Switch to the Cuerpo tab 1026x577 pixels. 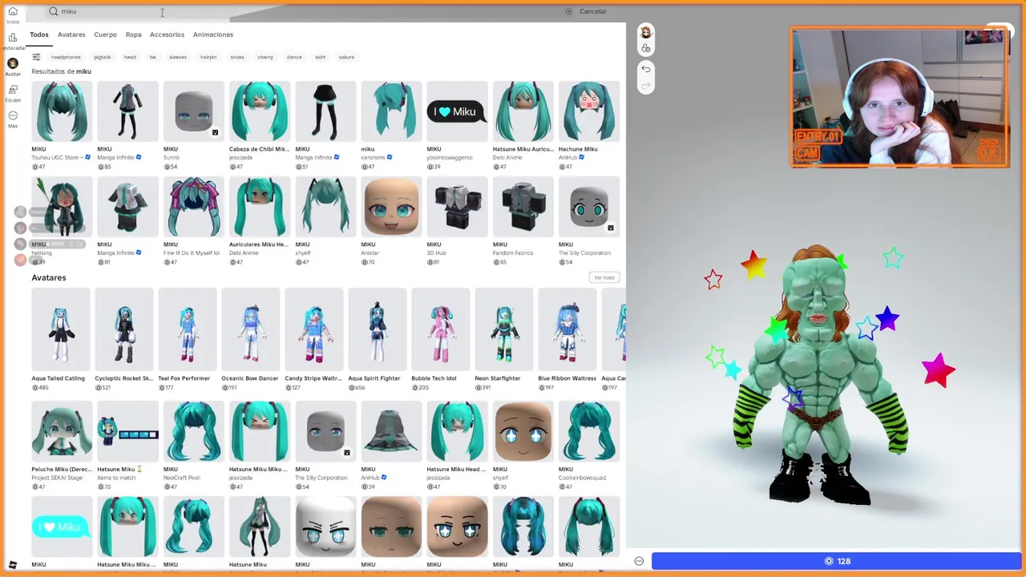click(105, 34)
